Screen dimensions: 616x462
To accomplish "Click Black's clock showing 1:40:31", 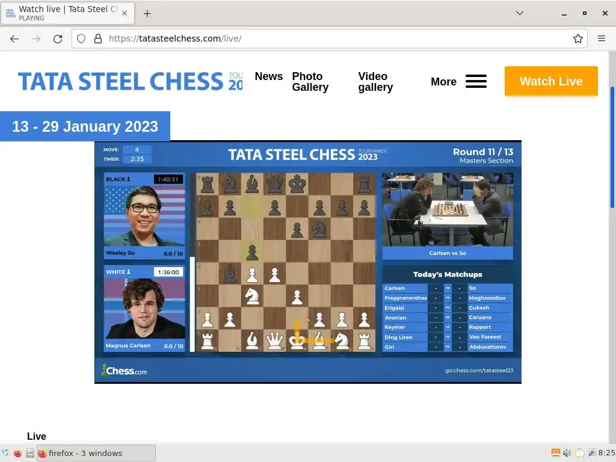I will (x=168, y=179).
